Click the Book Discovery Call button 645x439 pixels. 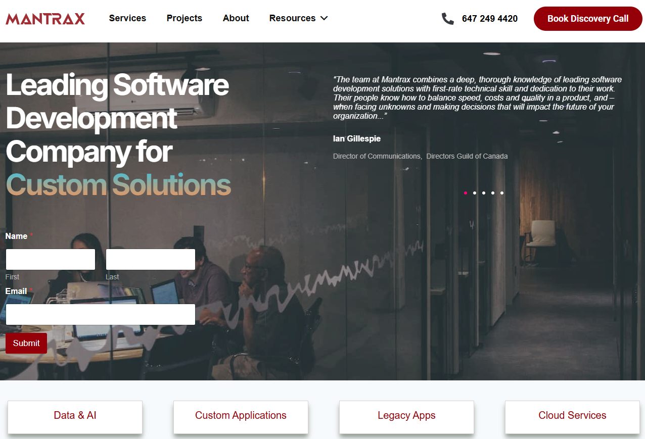pyautogui.click(x=588, y=19)
